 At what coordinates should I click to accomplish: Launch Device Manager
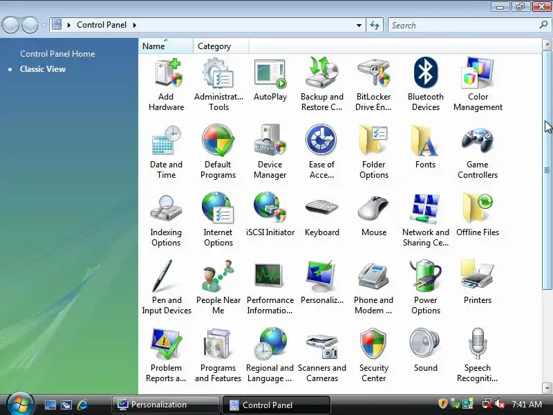tap(270, 152)
